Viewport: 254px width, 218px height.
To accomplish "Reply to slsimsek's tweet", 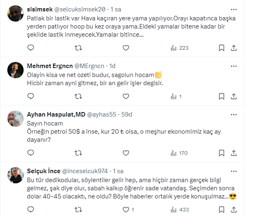I will pyautogui.click(x=31, y=48).
